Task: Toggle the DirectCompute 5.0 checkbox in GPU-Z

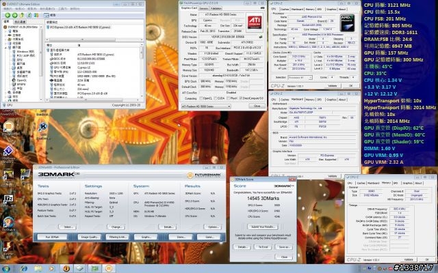Action: point(241,98)
